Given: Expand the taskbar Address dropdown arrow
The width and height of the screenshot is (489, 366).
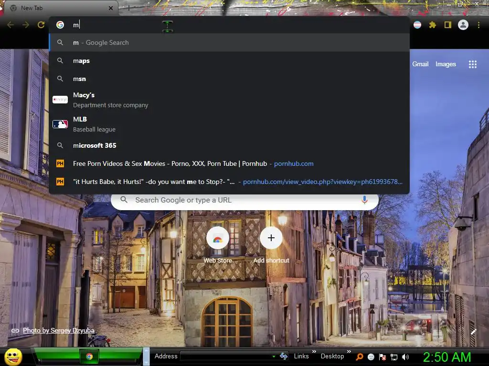Looking at the screenshot, I should point(274,356).
